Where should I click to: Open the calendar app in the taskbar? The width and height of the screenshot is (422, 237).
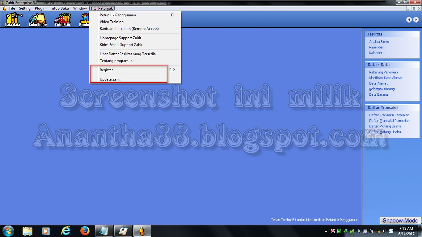(x=123, y=231)
